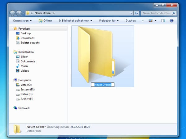Open the Netzwerk icon in sidebar
Viewport: 186px width, 139px height.
15,108
